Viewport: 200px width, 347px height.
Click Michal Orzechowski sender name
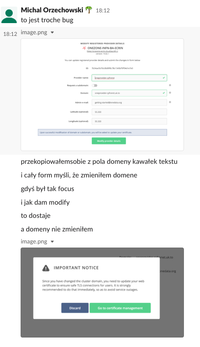[x=52, y=10]
